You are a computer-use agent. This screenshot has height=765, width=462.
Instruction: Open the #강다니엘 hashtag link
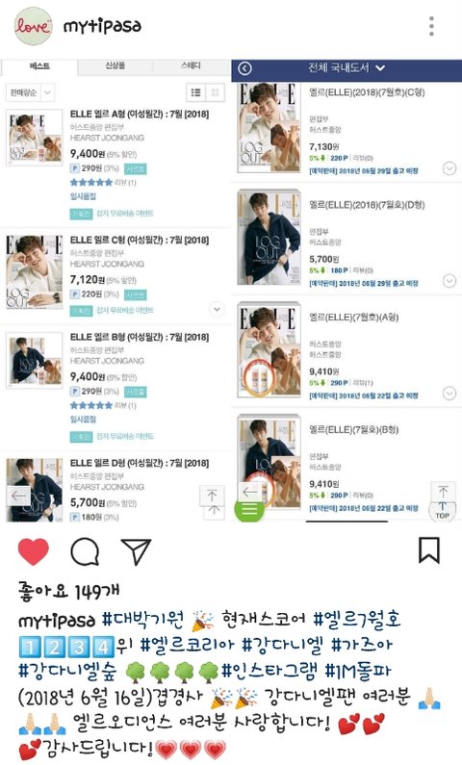[282, 645]
